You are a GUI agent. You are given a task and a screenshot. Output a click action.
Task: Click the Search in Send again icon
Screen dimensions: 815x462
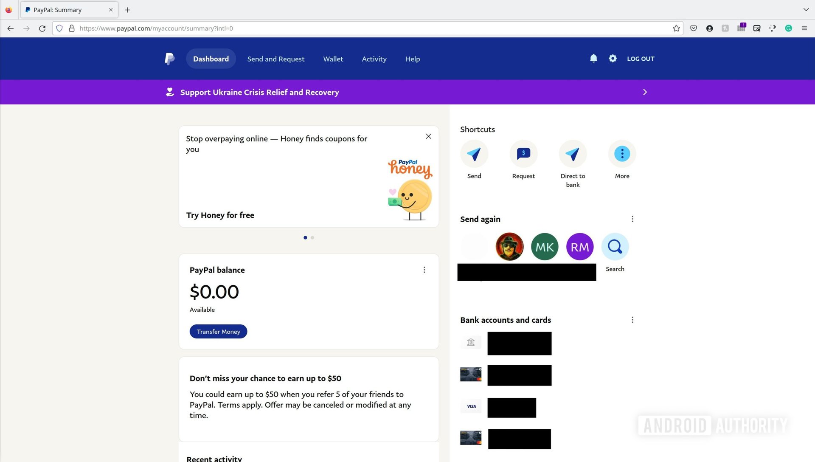(615, 246)
